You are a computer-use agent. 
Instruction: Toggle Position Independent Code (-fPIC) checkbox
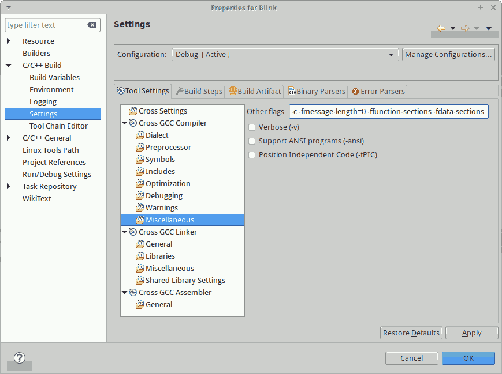[251, 155]
